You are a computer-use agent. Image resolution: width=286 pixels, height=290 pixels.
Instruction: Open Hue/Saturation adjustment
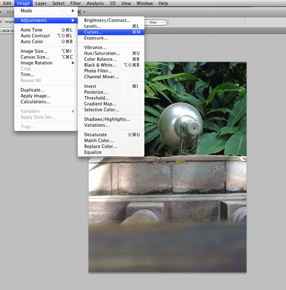pos(111,53)
